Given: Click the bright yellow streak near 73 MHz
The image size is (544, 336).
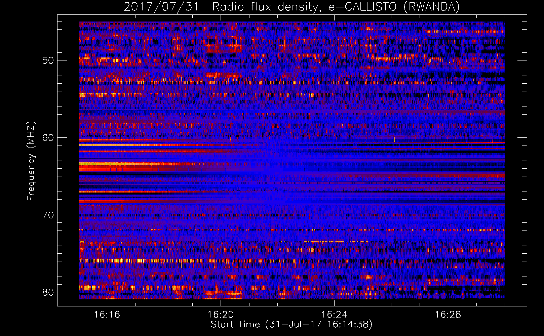Looking at the screenshot, I should (x=324, y=241).
